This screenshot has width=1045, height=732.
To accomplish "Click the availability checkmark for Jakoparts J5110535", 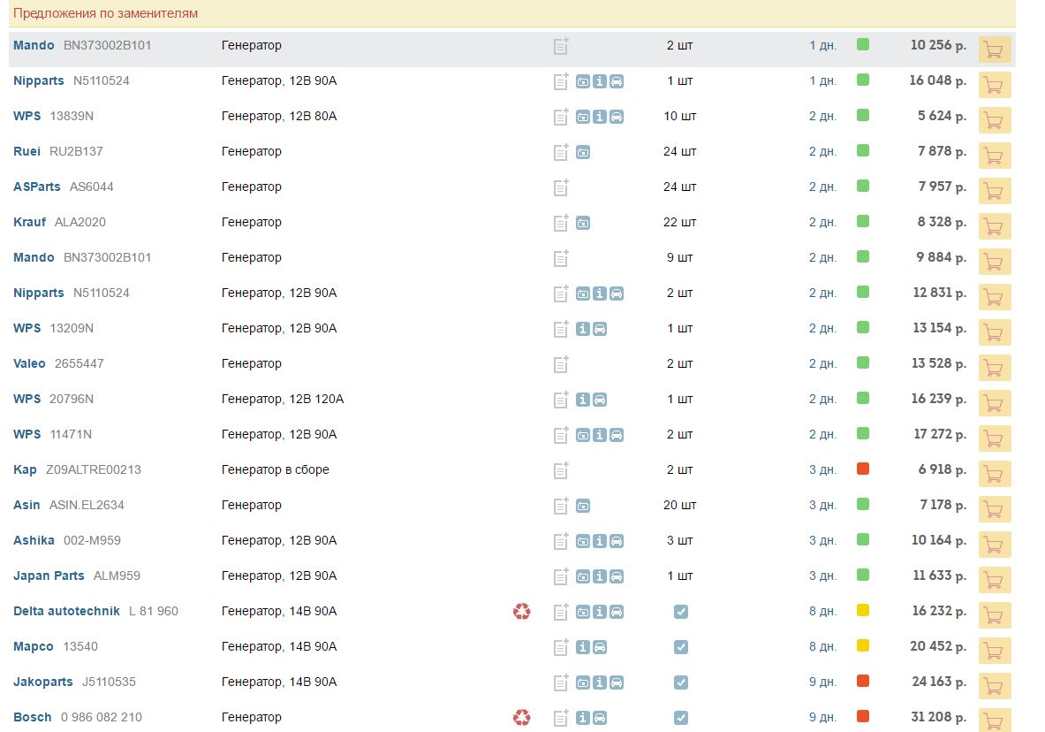I will (x=680, y=682).
